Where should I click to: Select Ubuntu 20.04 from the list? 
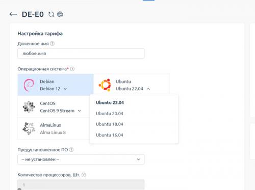110,114
